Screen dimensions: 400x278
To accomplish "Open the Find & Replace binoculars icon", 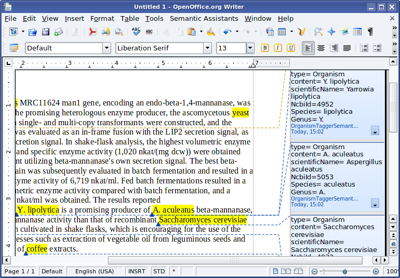I will [318, 32].
